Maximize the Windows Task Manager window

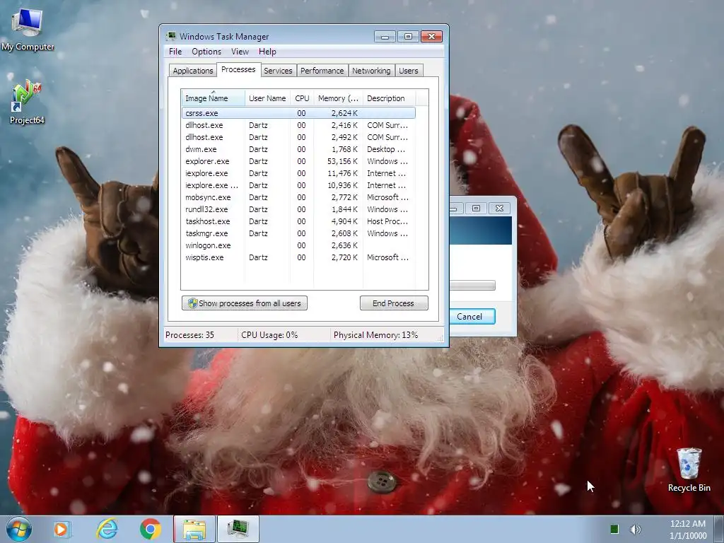(x=408, y=37)
